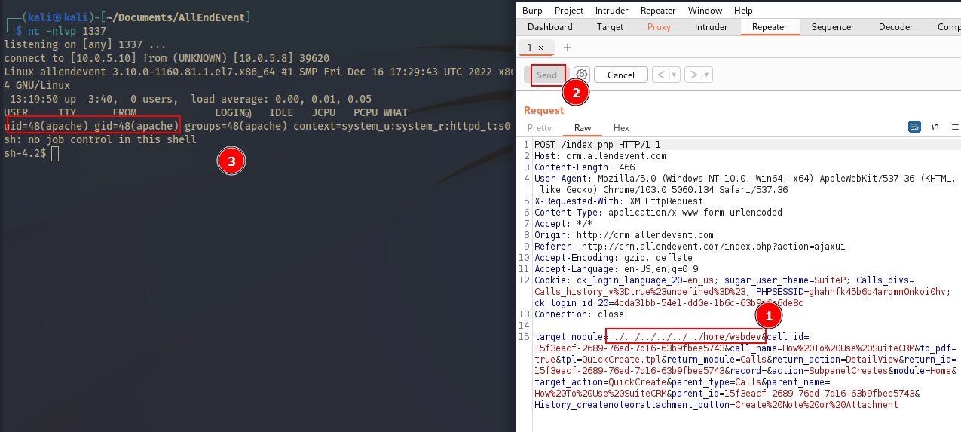
Task: Open the Window menu
Action: (705, 11)
